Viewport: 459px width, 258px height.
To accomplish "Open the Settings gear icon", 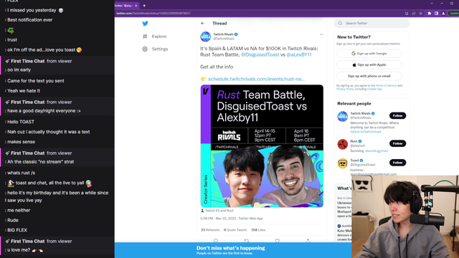I will tap(145, 49).
